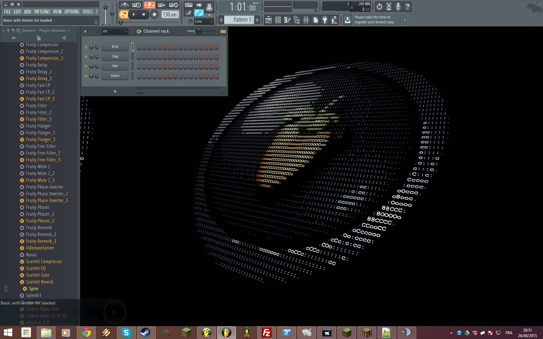Open the Kick channel button
Image resolution: width=543 pixels, height=339 pixels.
point(115,47)
